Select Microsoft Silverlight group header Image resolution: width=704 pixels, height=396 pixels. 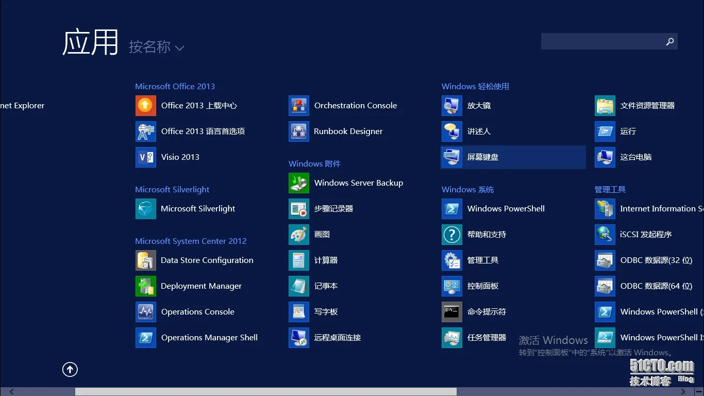pyautogui.click(x=172, y=190)
